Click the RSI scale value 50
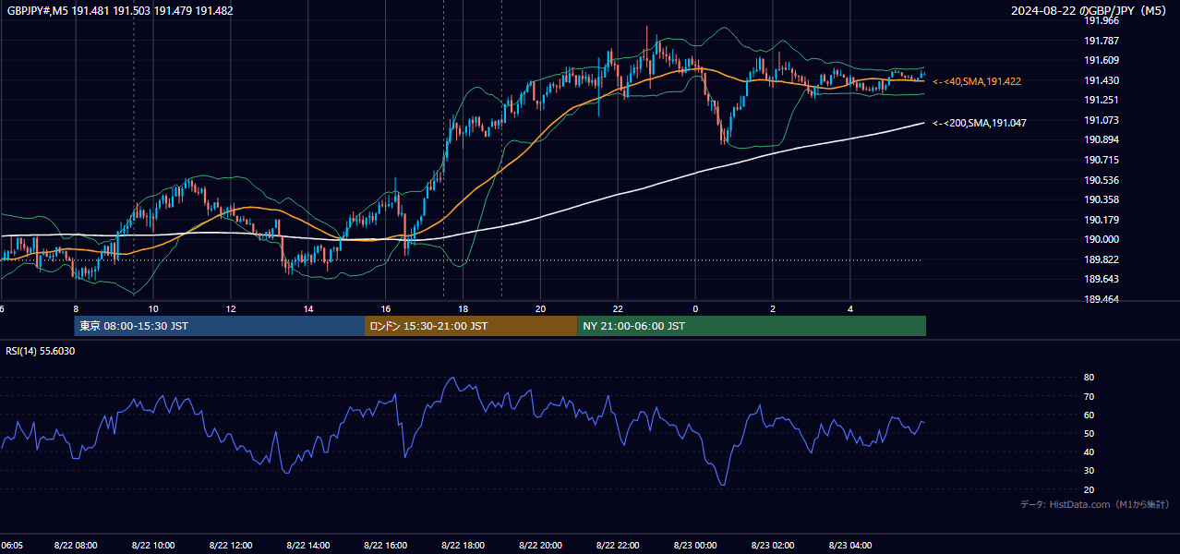 [1089, 433]
